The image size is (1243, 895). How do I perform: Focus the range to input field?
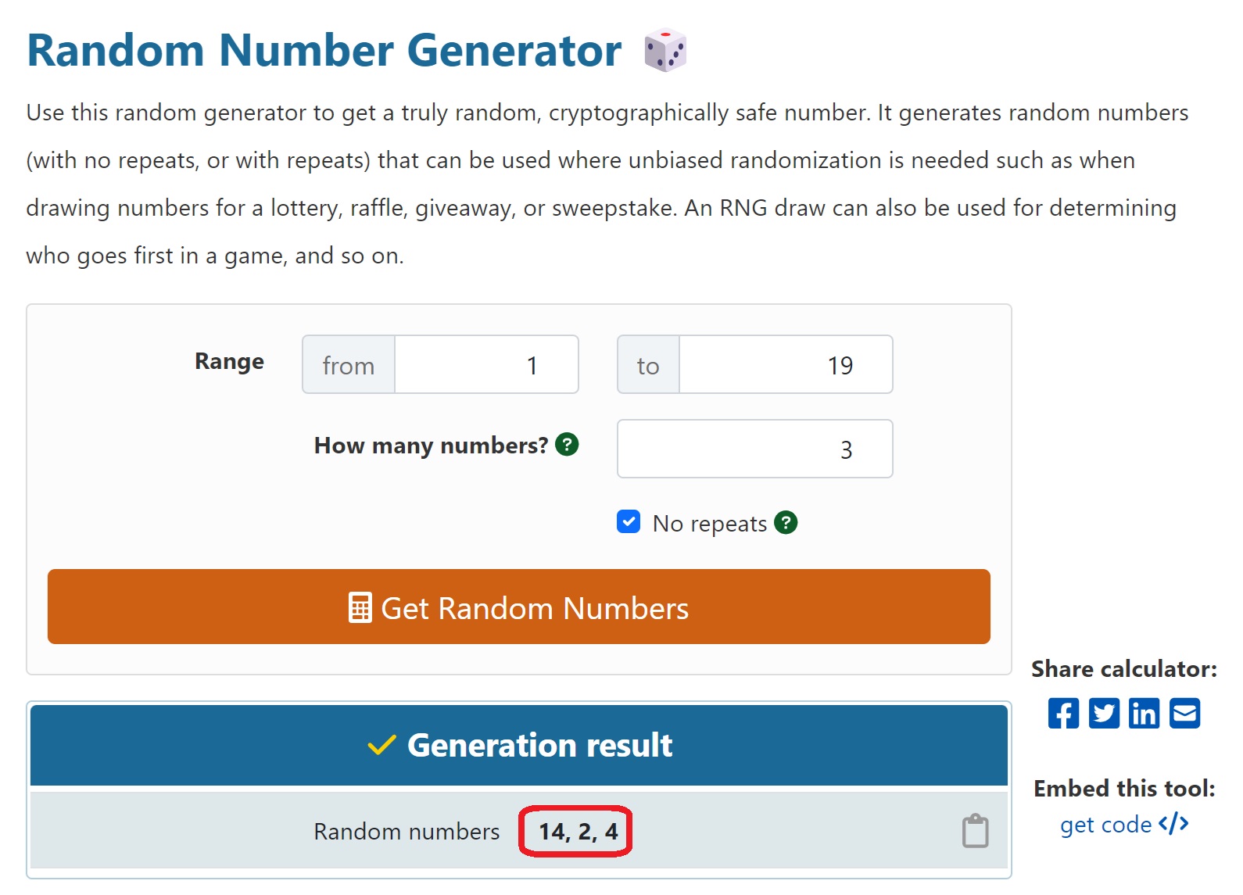coord(785,365)
